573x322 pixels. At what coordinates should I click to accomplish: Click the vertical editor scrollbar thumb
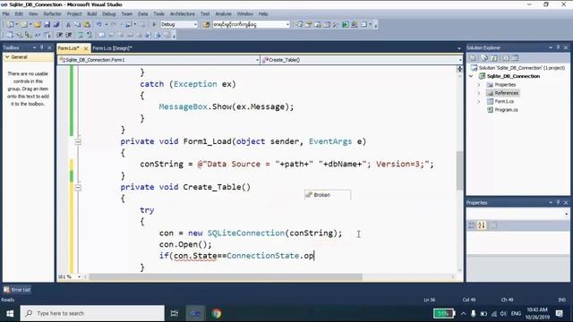click(459, 170)
